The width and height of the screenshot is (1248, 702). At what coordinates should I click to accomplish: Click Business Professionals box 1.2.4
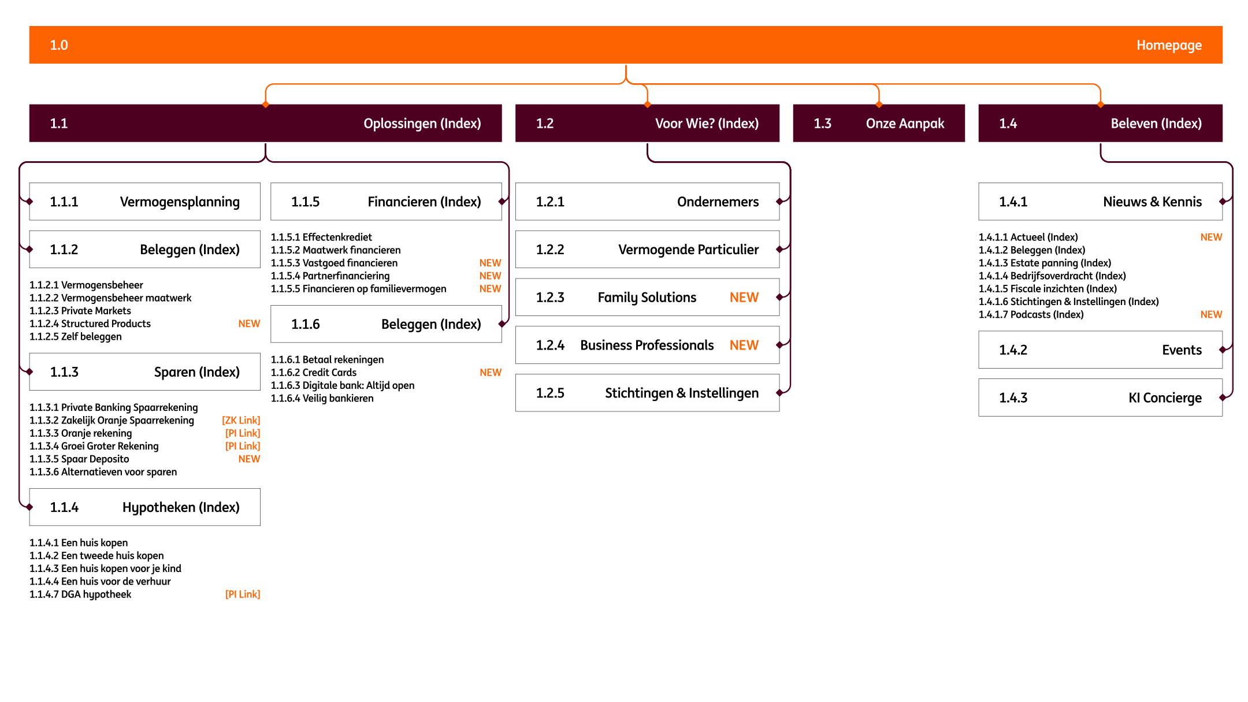647,345
